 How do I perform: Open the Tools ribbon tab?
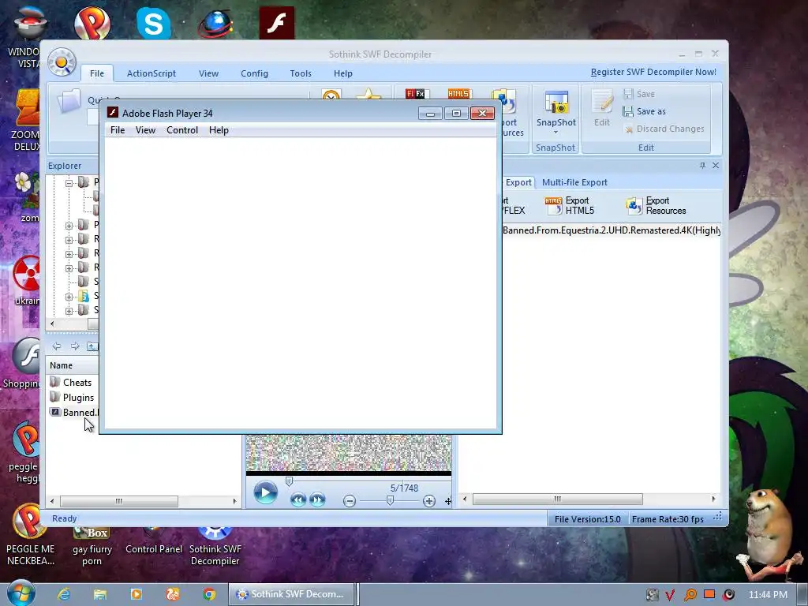[301, 73]
